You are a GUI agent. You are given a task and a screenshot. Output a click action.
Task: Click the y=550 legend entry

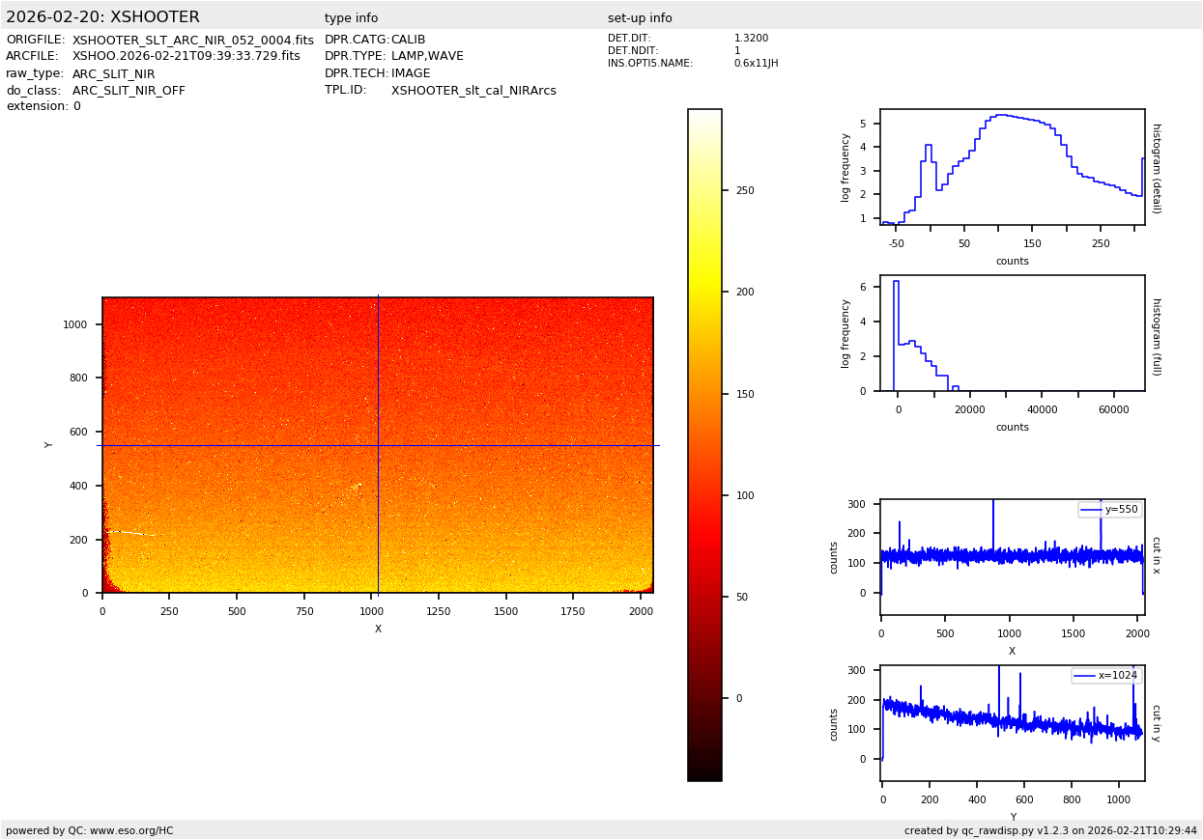point(1109,510)
